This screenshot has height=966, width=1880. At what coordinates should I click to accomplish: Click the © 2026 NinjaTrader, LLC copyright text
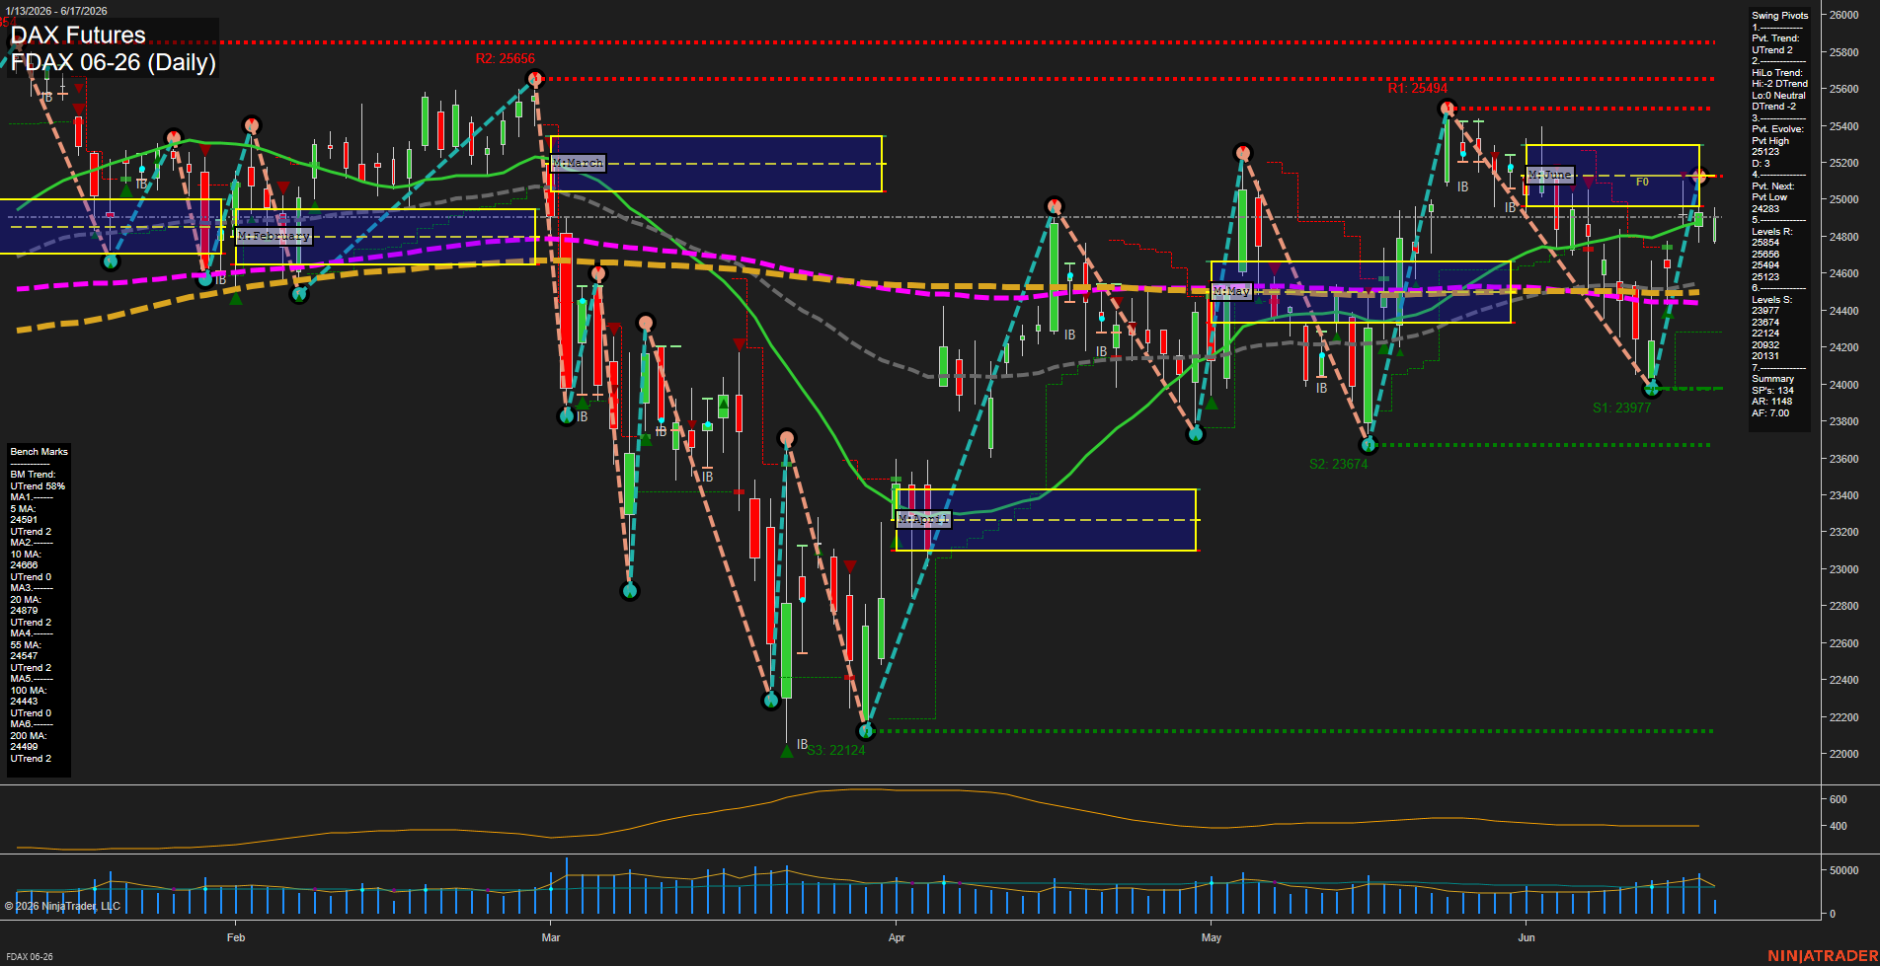click(x=62, y=906)
